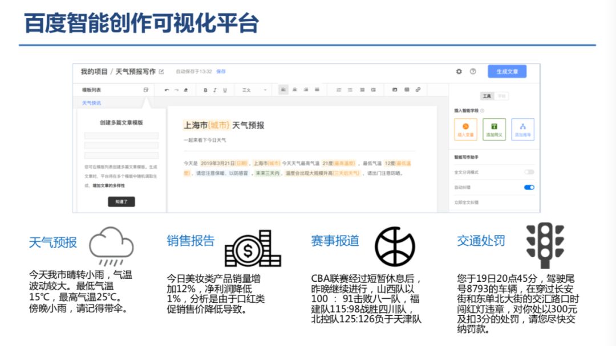Insert an image into the article

395,90
